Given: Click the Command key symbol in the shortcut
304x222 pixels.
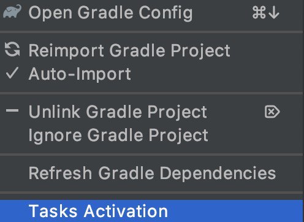Looking at the screenshot, I should tap(259, 12).
